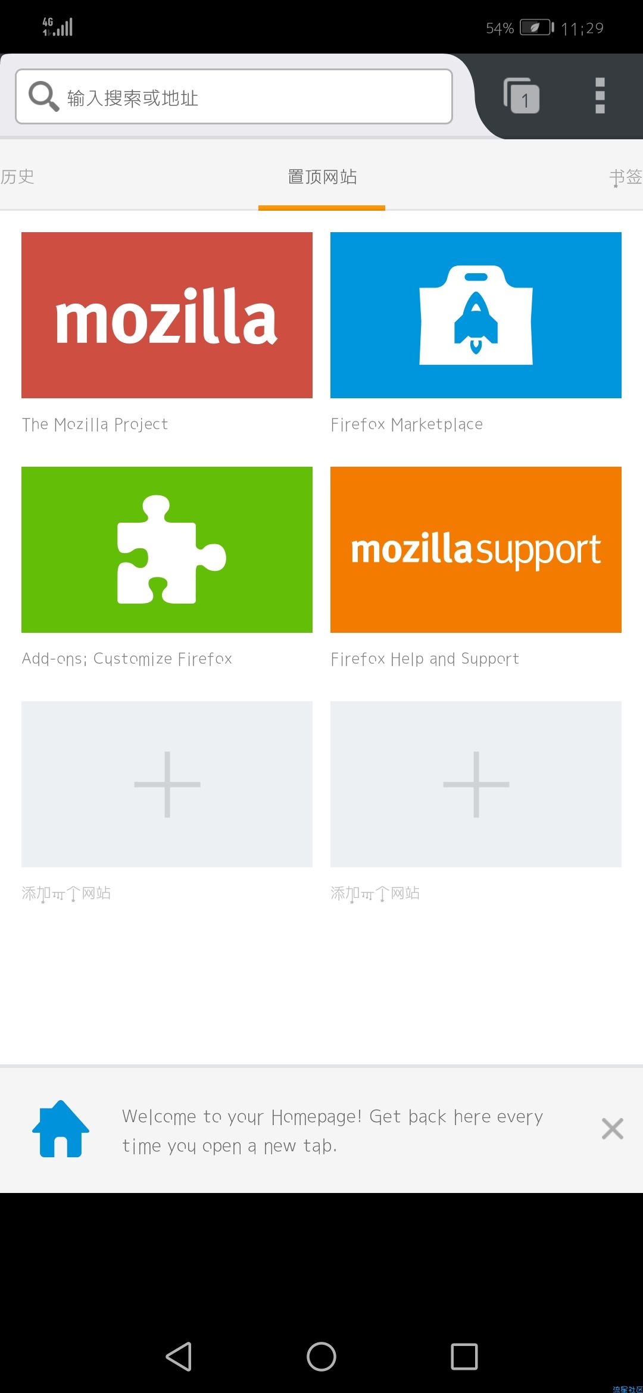Tap the Android home circle button
This screenshot has height=1393, width=643.
(x=321, y=1357)
